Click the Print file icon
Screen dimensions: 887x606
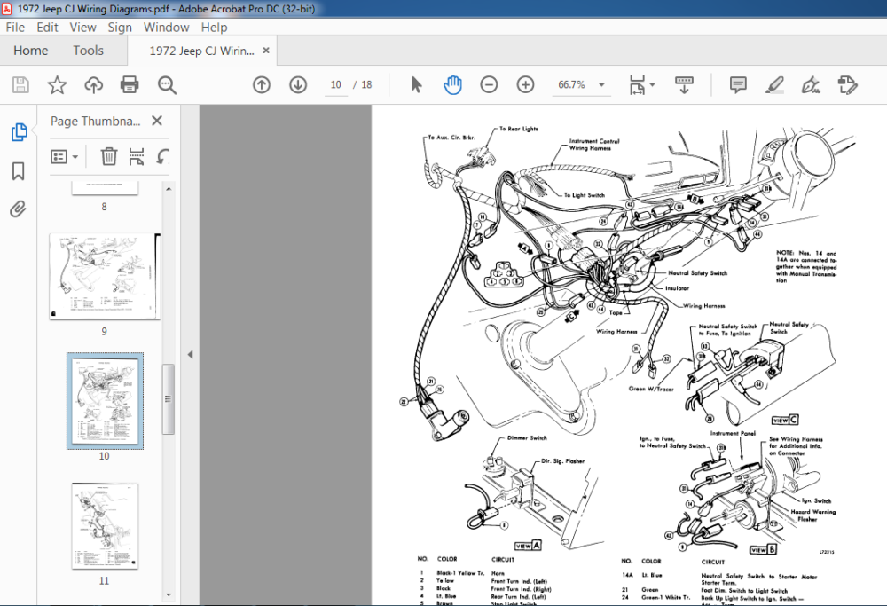tap(130, 85)
